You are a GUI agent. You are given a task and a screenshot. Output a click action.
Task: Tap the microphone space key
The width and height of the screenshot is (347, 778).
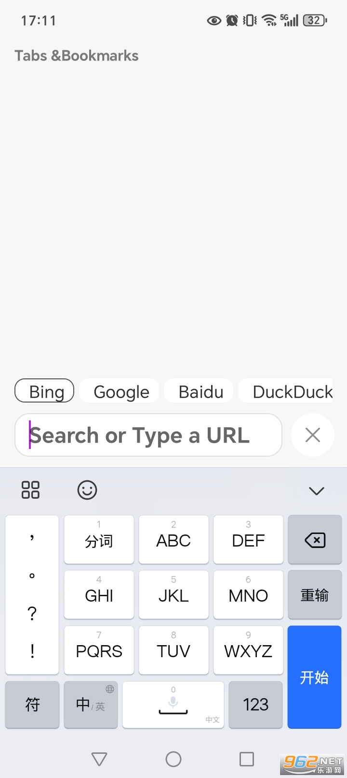click(173, 705)
